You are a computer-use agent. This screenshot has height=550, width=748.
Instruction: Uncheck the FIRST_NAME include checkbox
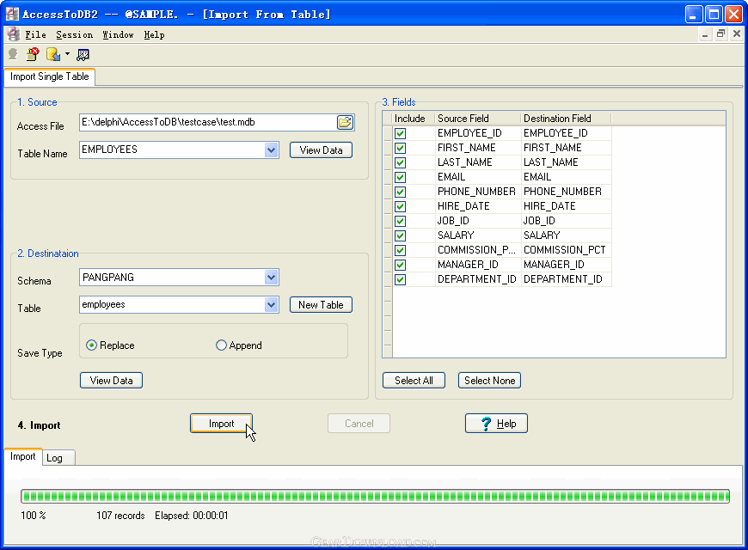click(x=401, y=149)
